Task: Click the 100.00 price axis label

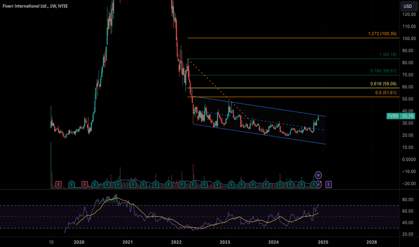Action: tap(409, 39)
